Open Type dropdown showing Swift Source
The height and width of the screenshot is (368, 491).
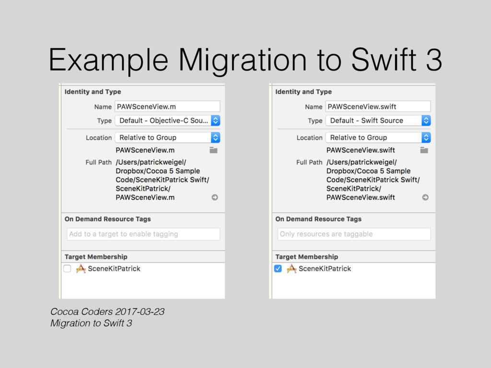[378, 120]
